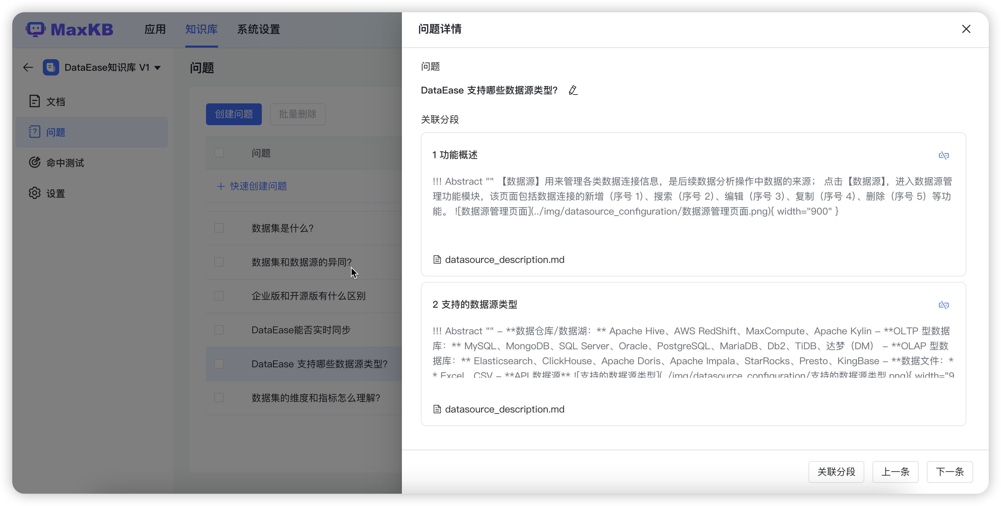
Task: Open 设置 via the gear icon
Action: pos(34,193)
